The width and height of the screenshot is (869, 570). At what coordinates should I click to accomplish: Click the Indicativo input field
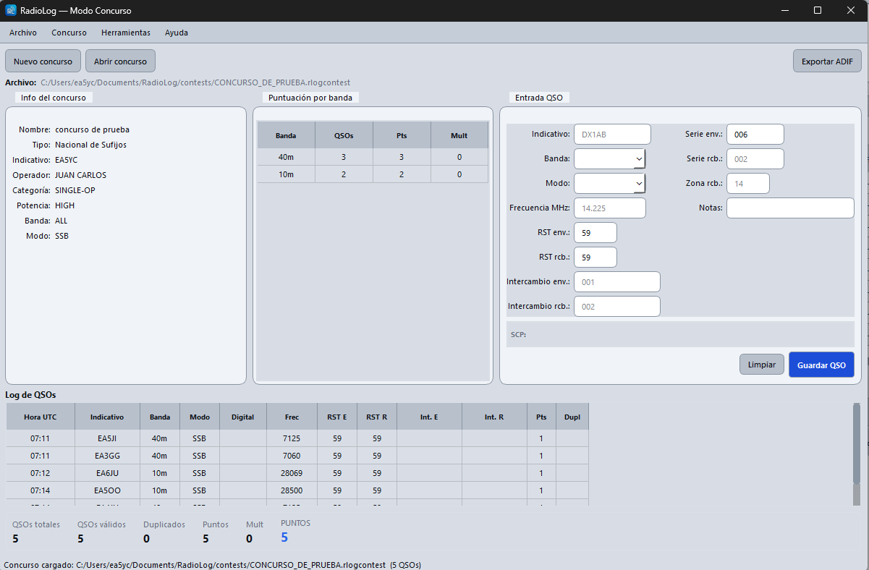click(612, 134)
